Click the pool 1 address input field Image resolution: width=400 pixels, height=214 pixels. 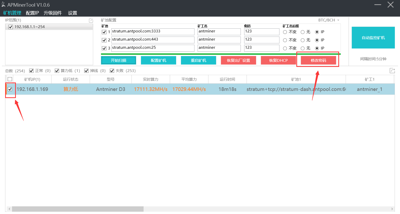tap(153, 32)
